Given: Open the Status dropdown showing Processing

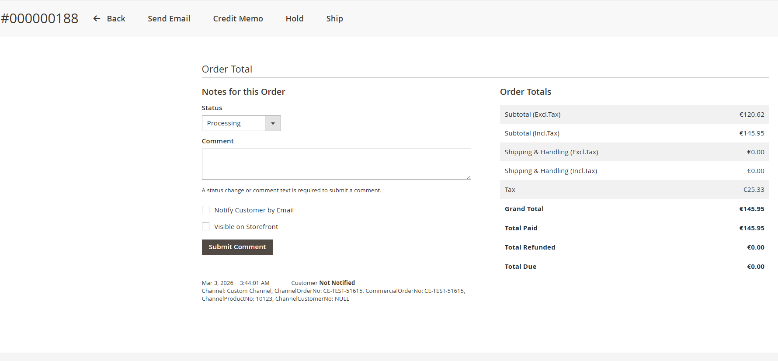Looking at the screenshot, I should (241, 123).
